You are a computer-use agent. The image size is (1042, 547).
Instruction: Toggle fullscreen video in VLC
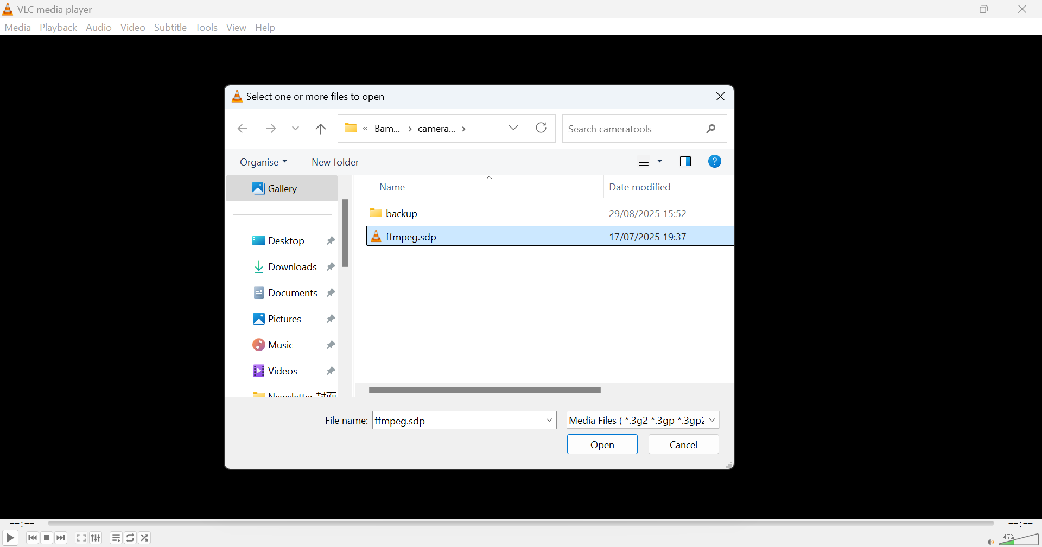point(81,538)
